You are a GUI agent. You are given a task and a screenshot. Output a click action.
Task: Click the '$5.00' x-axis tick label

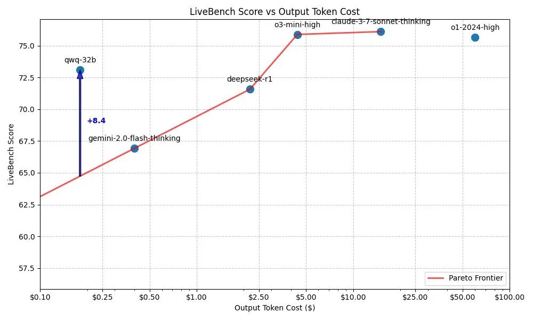[x=306, y=297]
